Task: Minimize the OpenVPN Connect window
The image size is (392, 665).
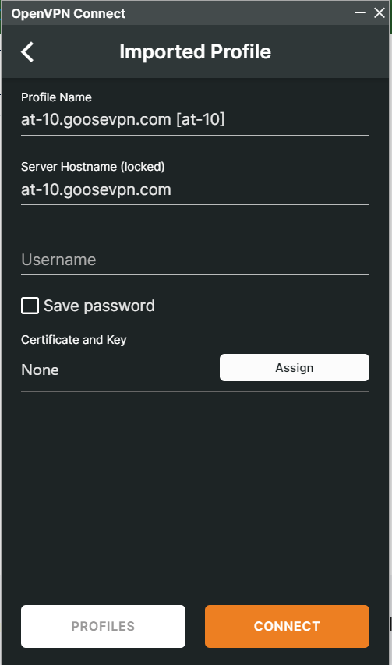Action: click(360, 12)
